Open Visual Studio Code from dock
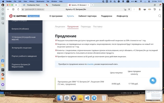Viewport: 164px width, 103px height. 87,98
